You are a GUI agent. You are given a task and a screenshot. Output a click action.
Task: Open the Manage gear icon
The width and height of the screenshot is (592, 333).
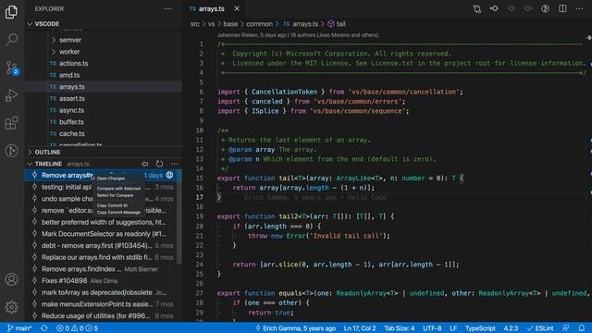(12, 307)
